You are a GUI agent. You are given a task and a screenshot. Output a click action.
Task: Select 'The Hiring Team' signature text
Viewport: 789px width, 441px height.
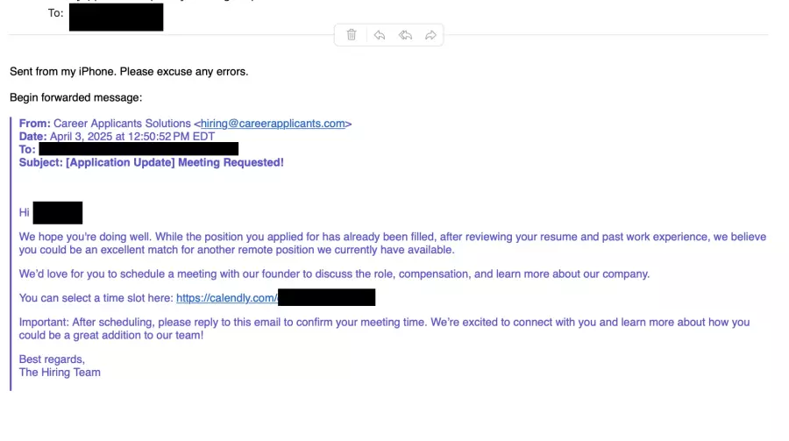pyautogui.click(x=60, y=373)
